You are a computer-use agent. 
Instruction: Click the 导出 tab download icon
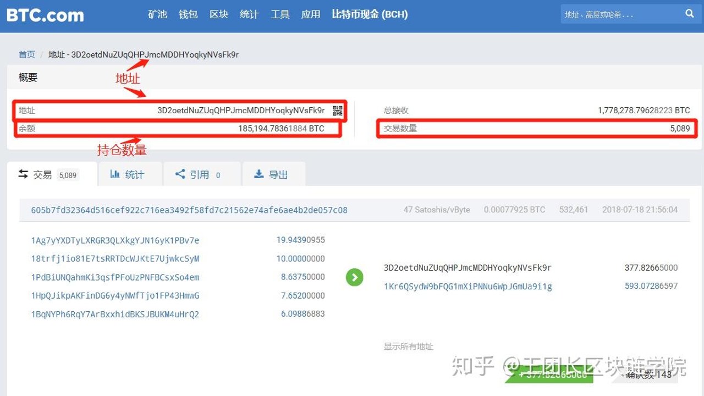click(258, 174)
